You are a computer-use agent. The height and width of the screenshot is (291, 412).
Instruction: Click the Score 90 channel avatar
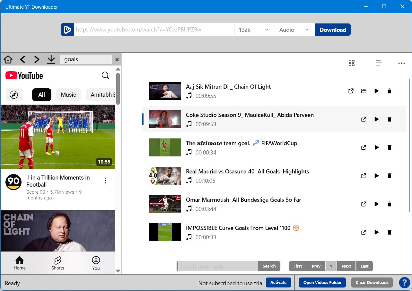coord(13,182)
